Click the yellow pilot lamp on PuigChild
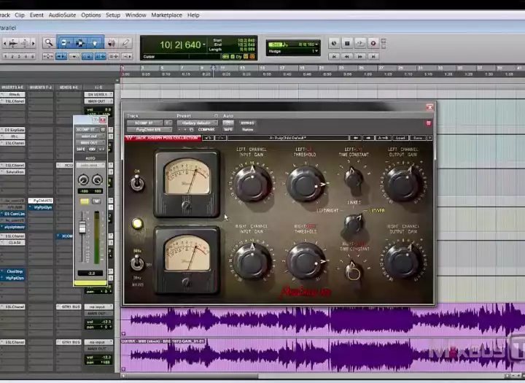Screen dimensions: 525x383 click(137, 223)
